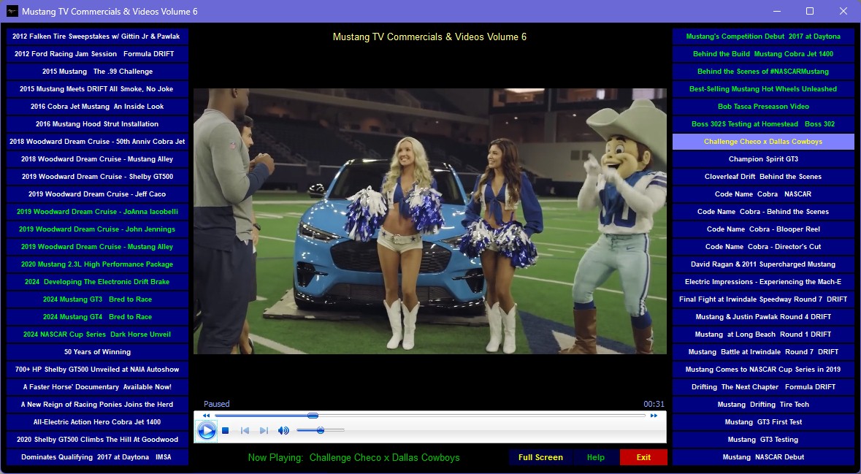Open Behind the Build Mustang Cobra Jet 1400
861x474 pixels.
tap(763, 54)
